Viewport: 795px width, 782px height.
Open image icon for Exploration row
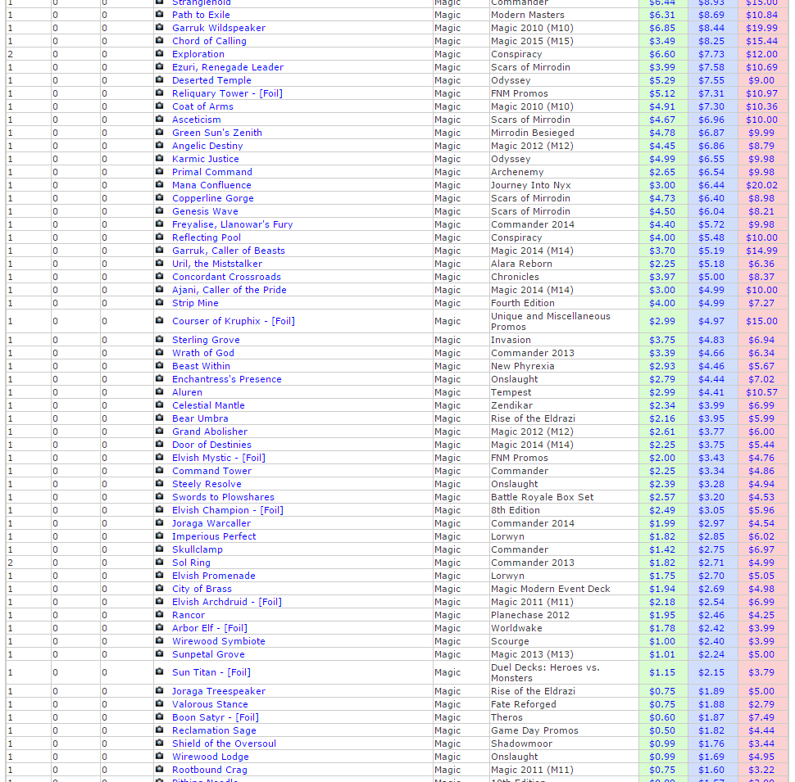point(159,54)
